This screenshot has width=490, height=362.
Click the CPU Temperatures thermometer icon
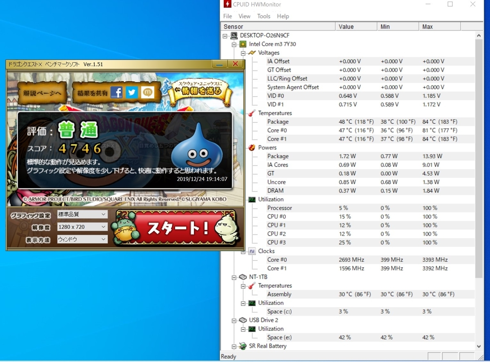(252, 113)
